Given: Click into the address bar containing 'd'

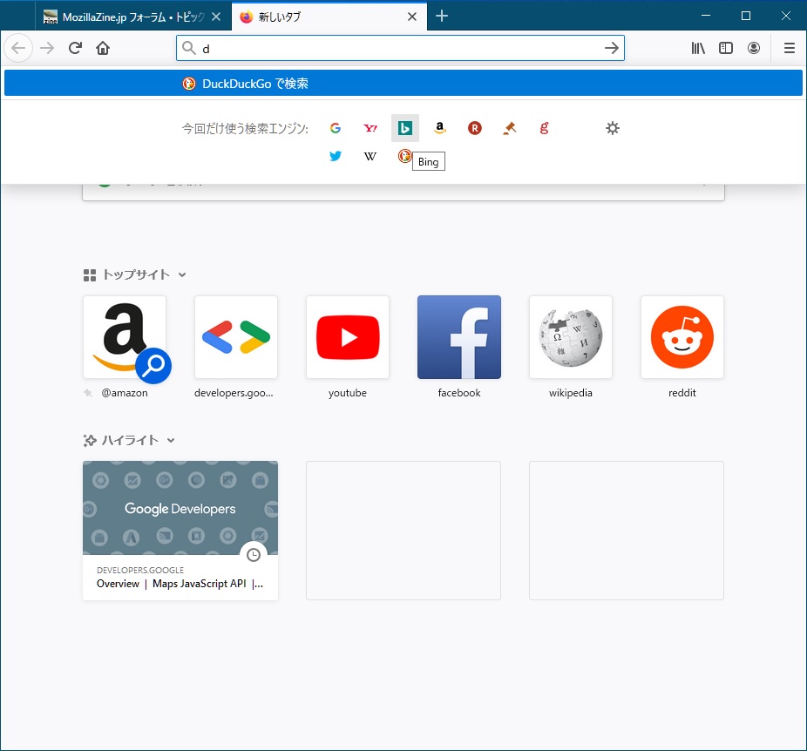Looking at the screenshot, I should pos(400,48).
